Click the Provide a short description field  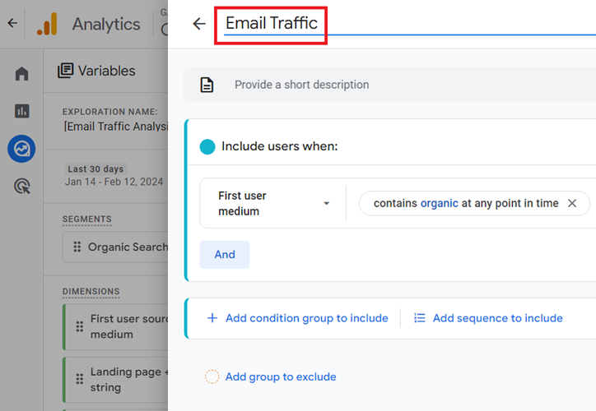point(389,85)
